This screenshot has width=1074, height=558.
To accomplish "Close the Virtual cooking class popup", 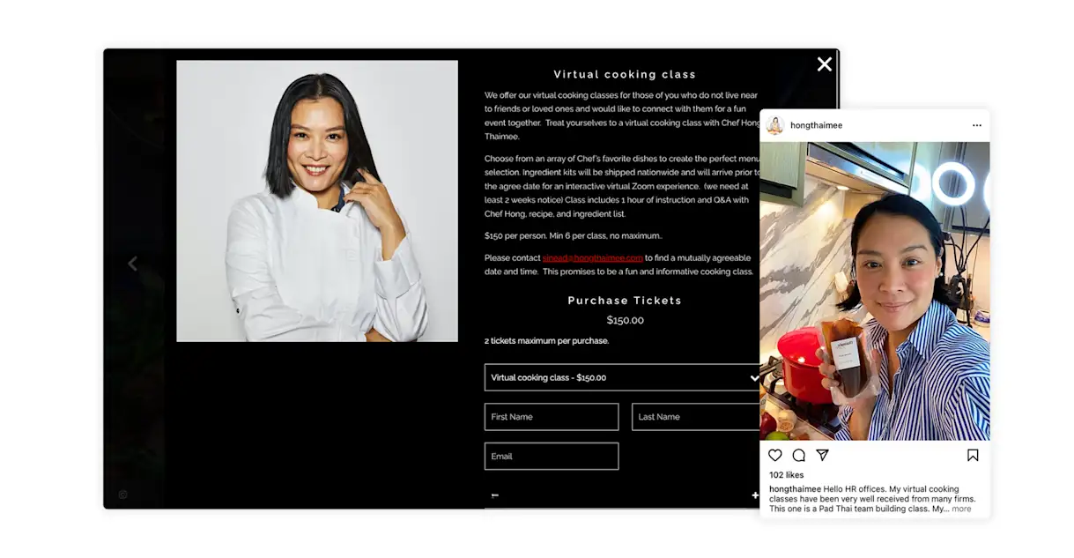I will (825, 64).
